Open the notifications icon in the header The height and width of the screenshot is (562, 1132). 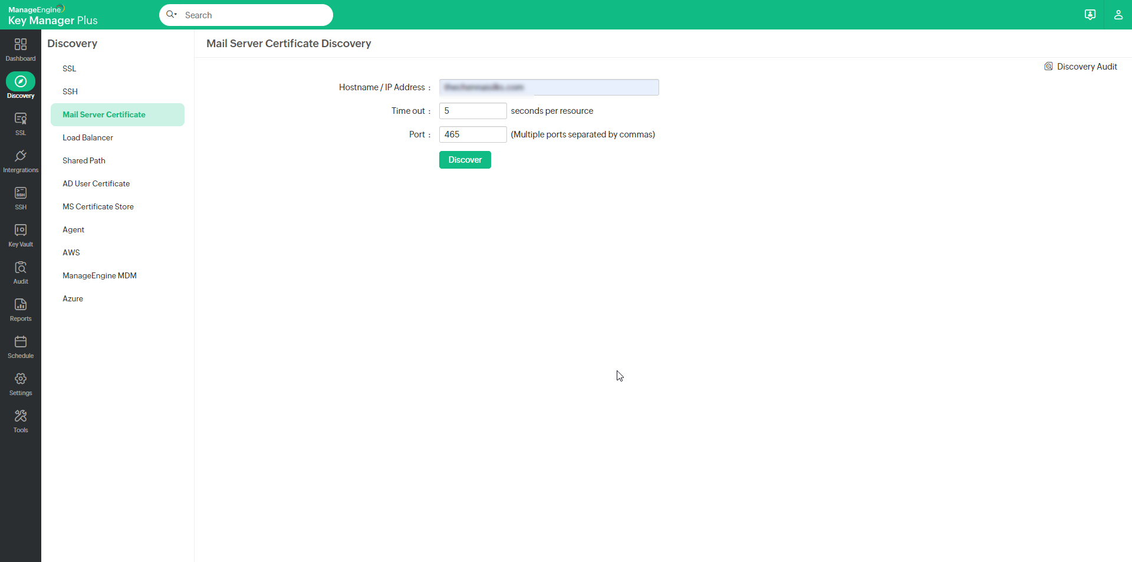[1090, 15]
